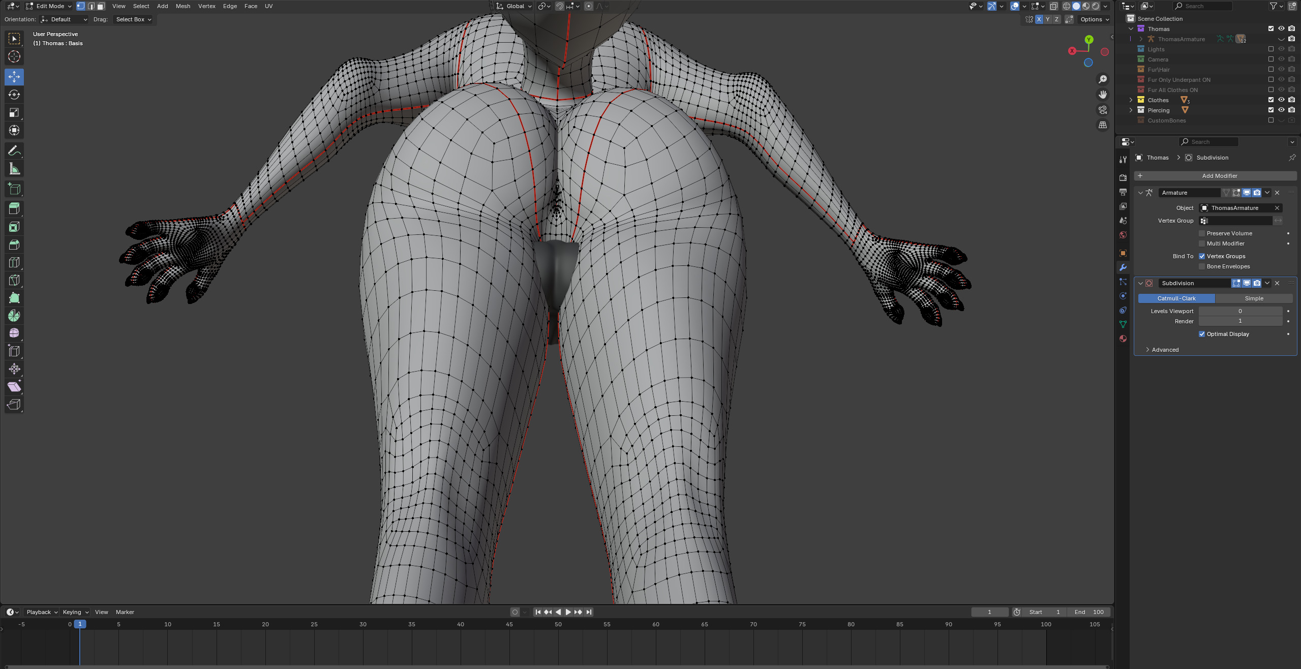1301x669 pixels.
Task: Open the Mesh menu
Action: 183,6
